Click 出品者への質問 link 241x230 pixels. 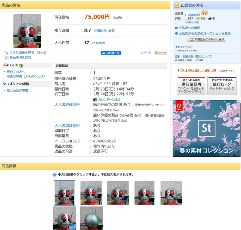189,28
